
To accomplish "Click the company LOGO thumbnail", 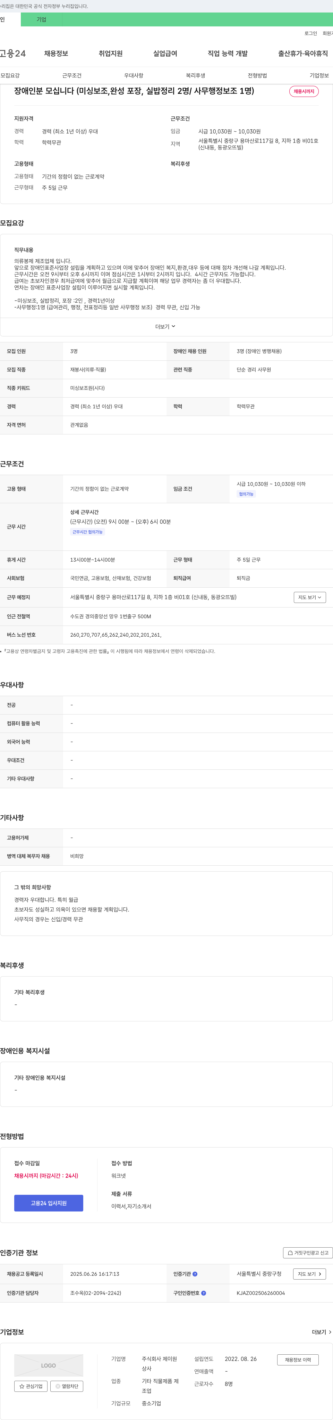I will pyautogui.click(x=49, y=1365).
